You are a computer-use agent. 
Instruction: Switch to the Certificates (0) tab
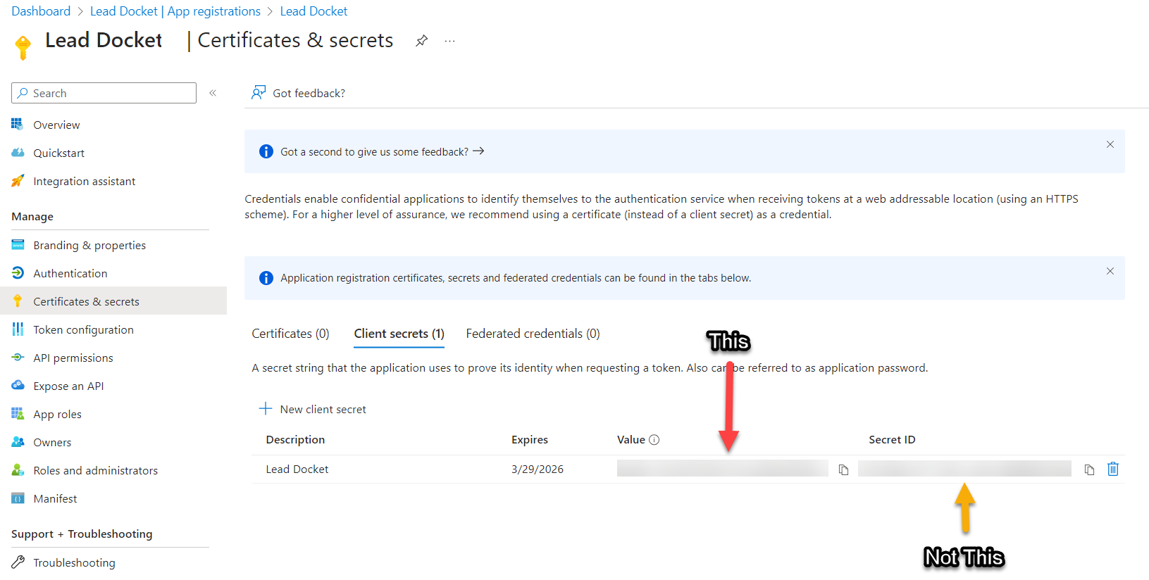tap(290, 334)
